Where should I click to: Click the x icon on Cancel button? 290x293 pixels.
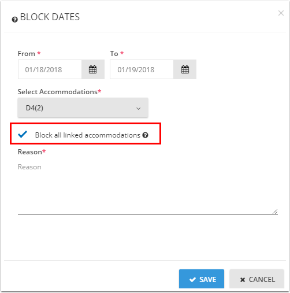pos(243,280)
